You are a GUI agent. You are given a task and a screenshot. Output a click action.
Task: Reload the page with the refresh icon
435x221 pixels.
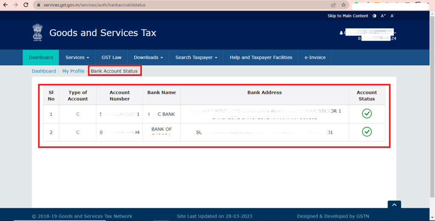click(26, 5)
